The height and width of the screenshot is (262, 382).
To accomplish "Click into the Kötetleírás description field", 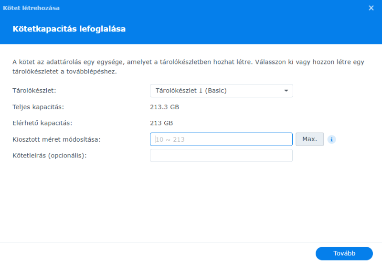I will tap(221, 156).
